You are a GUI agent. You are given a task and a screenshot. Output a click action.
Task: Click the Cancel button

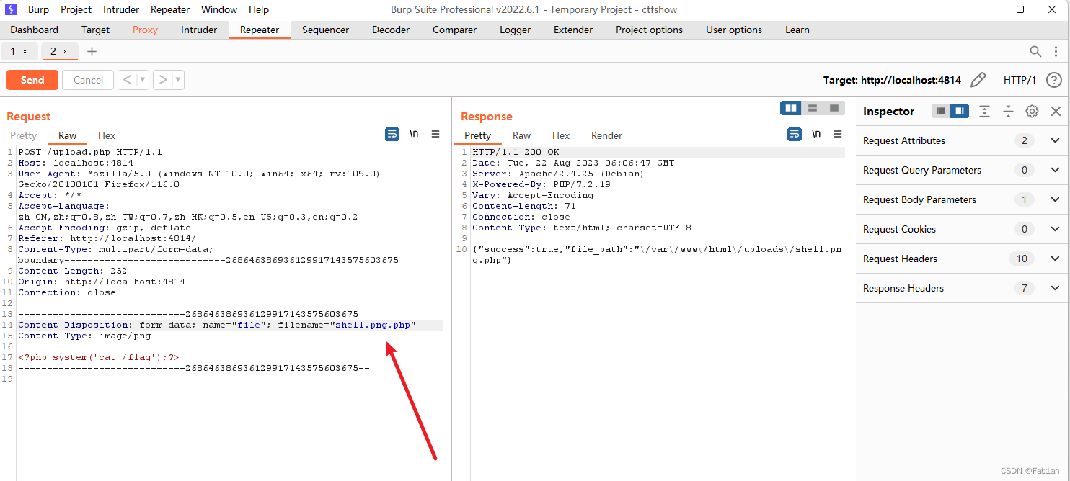tap(88, 80)
